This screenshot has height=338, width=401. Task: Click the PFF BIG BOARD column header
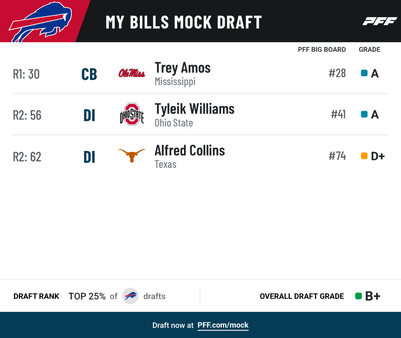[322, 49]
